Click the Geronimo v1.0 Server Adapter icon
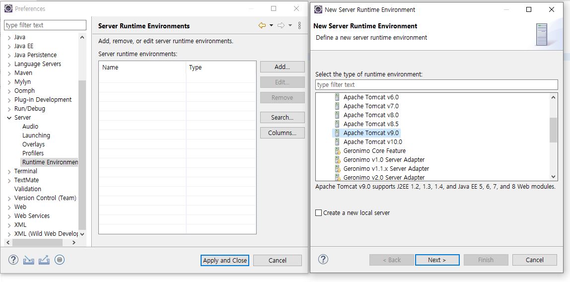The width and height of the screenshot is (570, 282). point(337,159)
